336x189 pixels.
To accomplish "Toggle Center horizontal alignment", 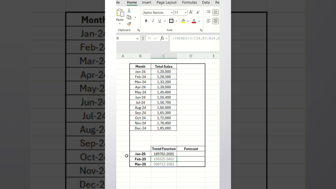I will click(216, 21).
